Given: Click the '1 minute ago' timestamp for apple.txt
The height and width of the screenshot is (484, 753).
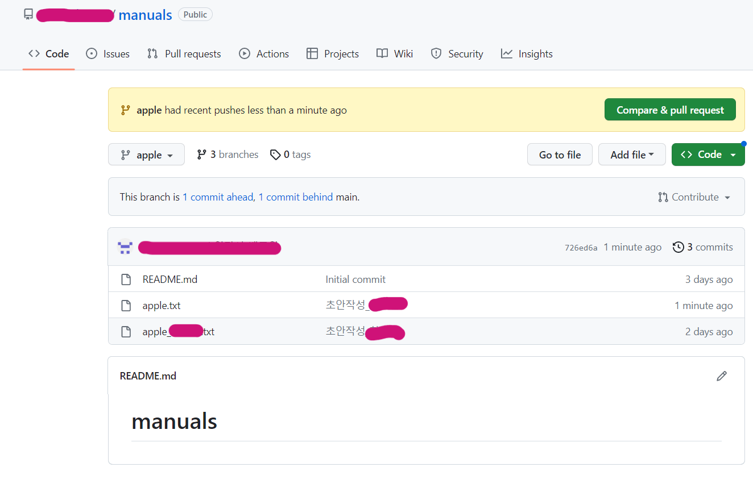Looking at the screenshot, I should [704, 306].
